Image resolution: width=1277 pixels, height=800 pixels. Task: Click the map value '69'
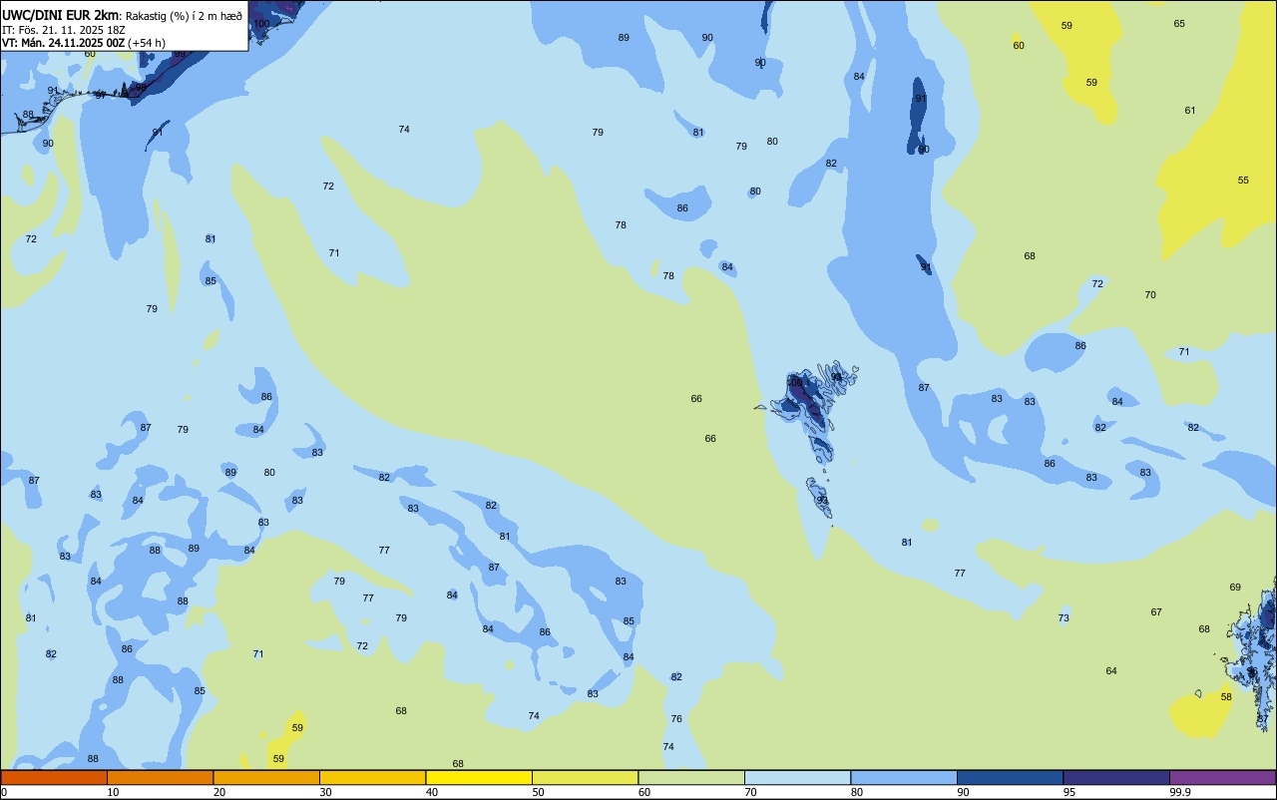[1235, 588]
